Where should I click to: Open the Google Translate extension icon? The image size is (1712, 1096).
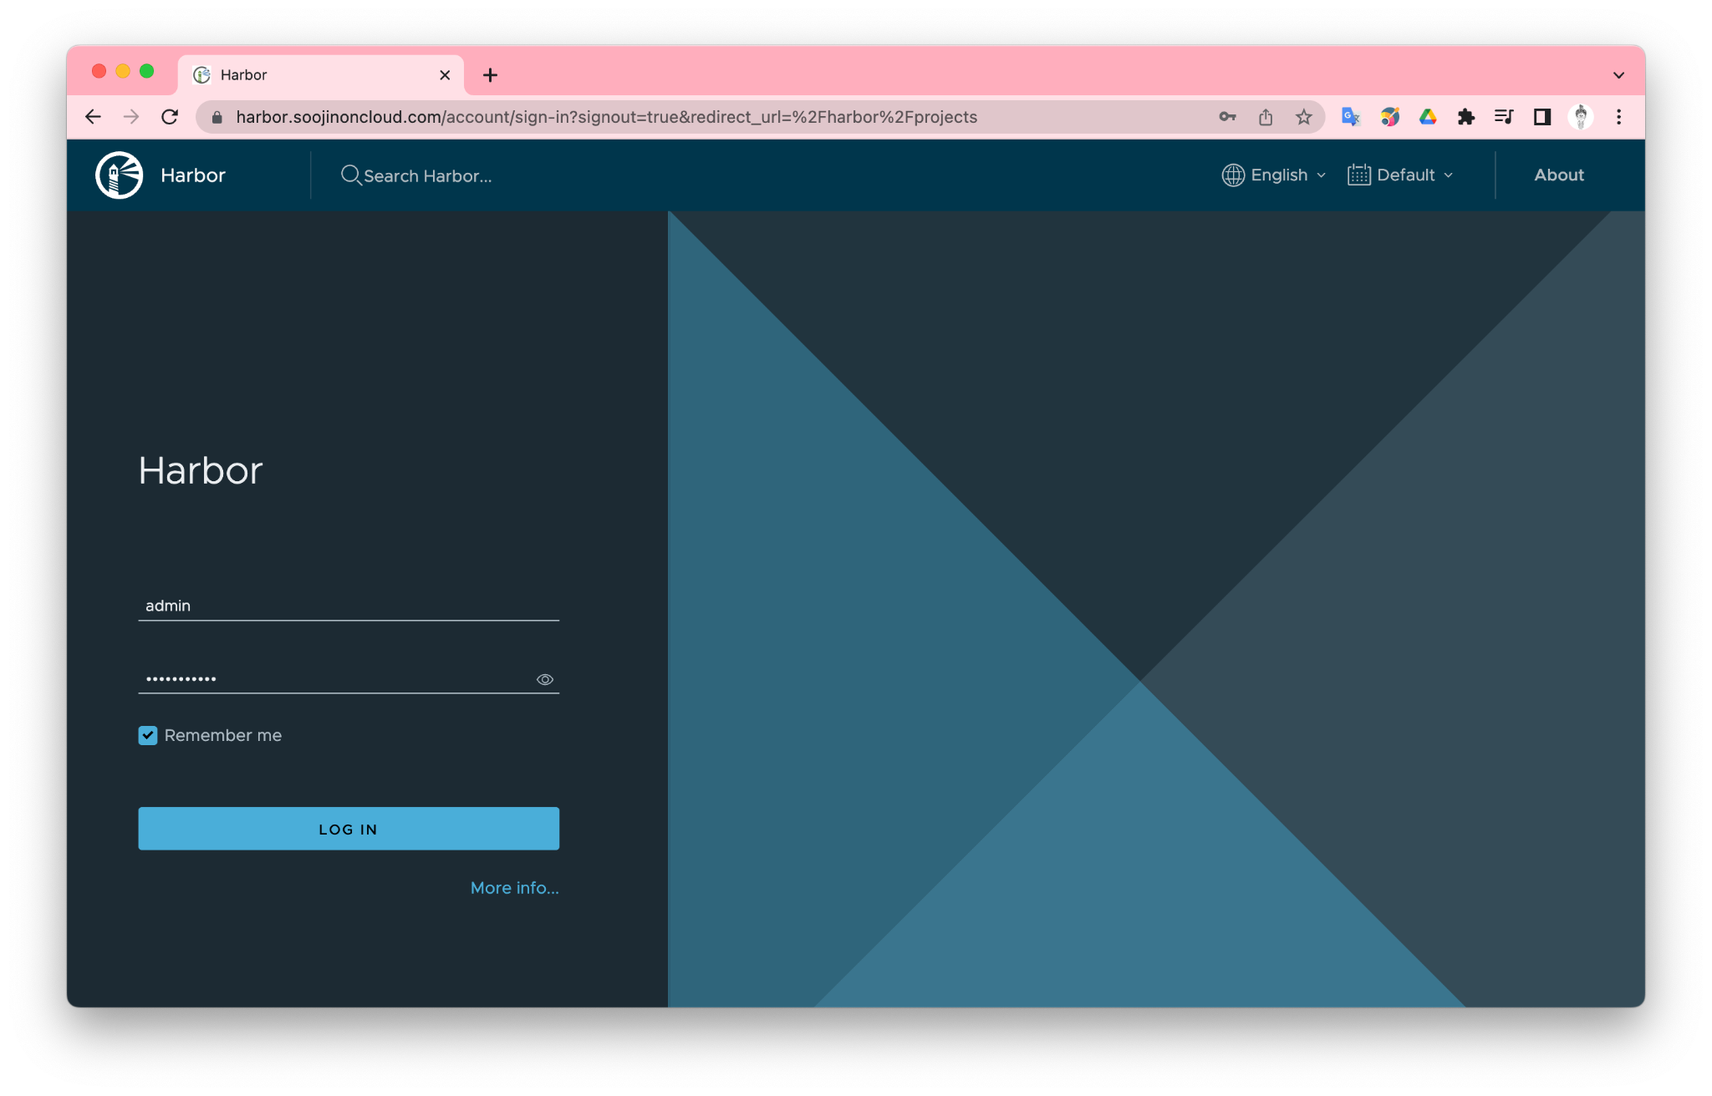coord(1351,117)
